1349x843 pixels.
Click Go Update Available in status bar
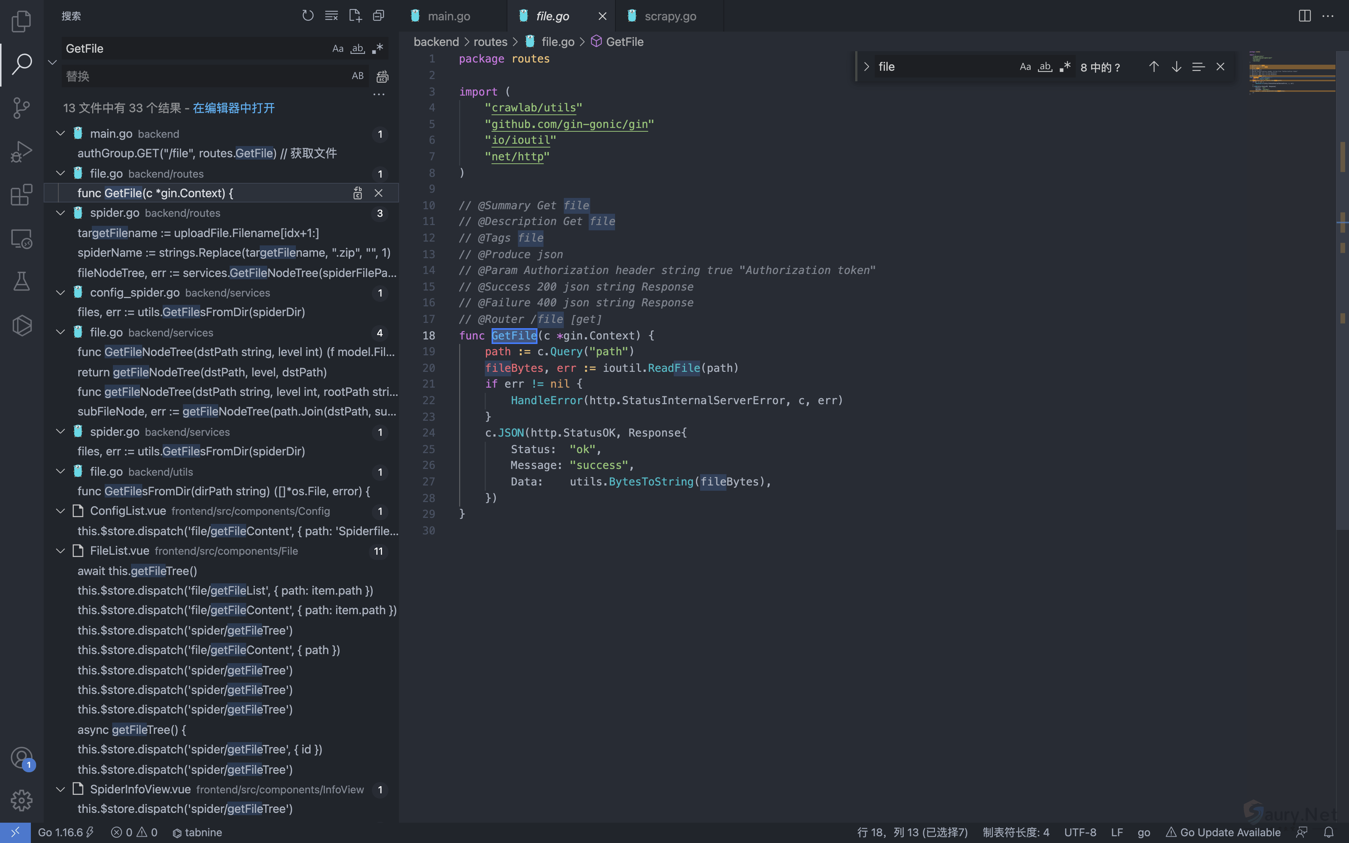[x=1223, y=832]
